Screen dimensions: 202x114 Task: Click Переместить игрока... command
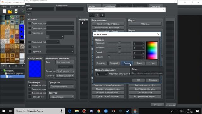coord(108,24)
